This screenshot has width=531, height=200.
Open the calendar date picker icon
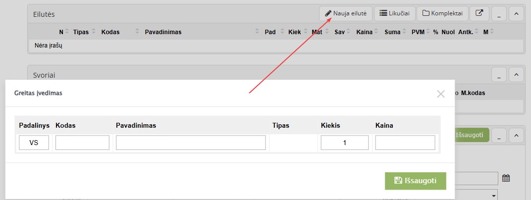click(x=506, y=178)
